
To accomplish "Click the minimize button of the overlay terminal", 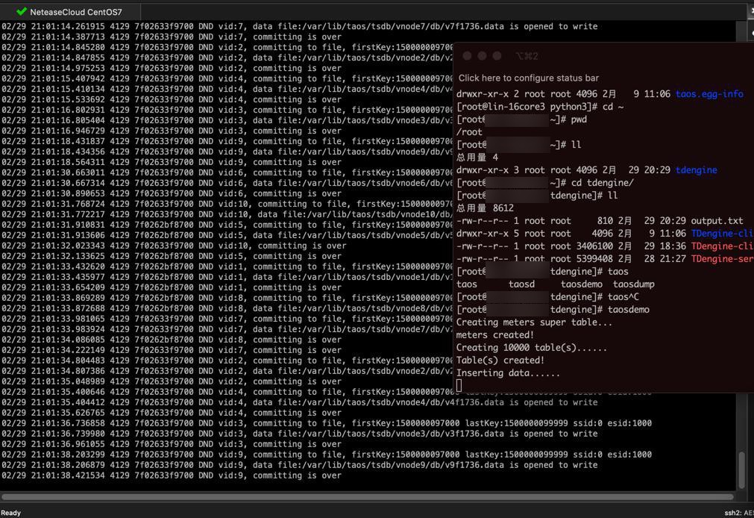I will 482,56.
